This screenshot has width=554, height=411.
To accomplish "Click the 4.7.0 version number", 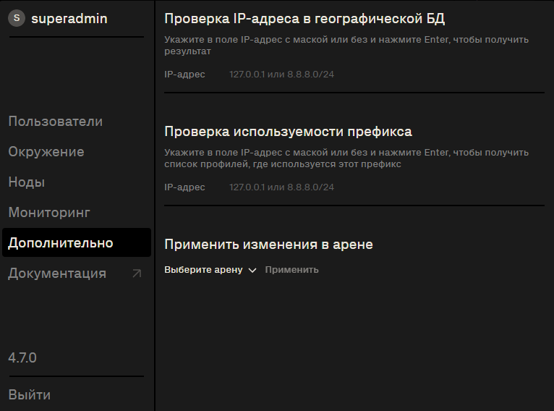I will [22, 357].
